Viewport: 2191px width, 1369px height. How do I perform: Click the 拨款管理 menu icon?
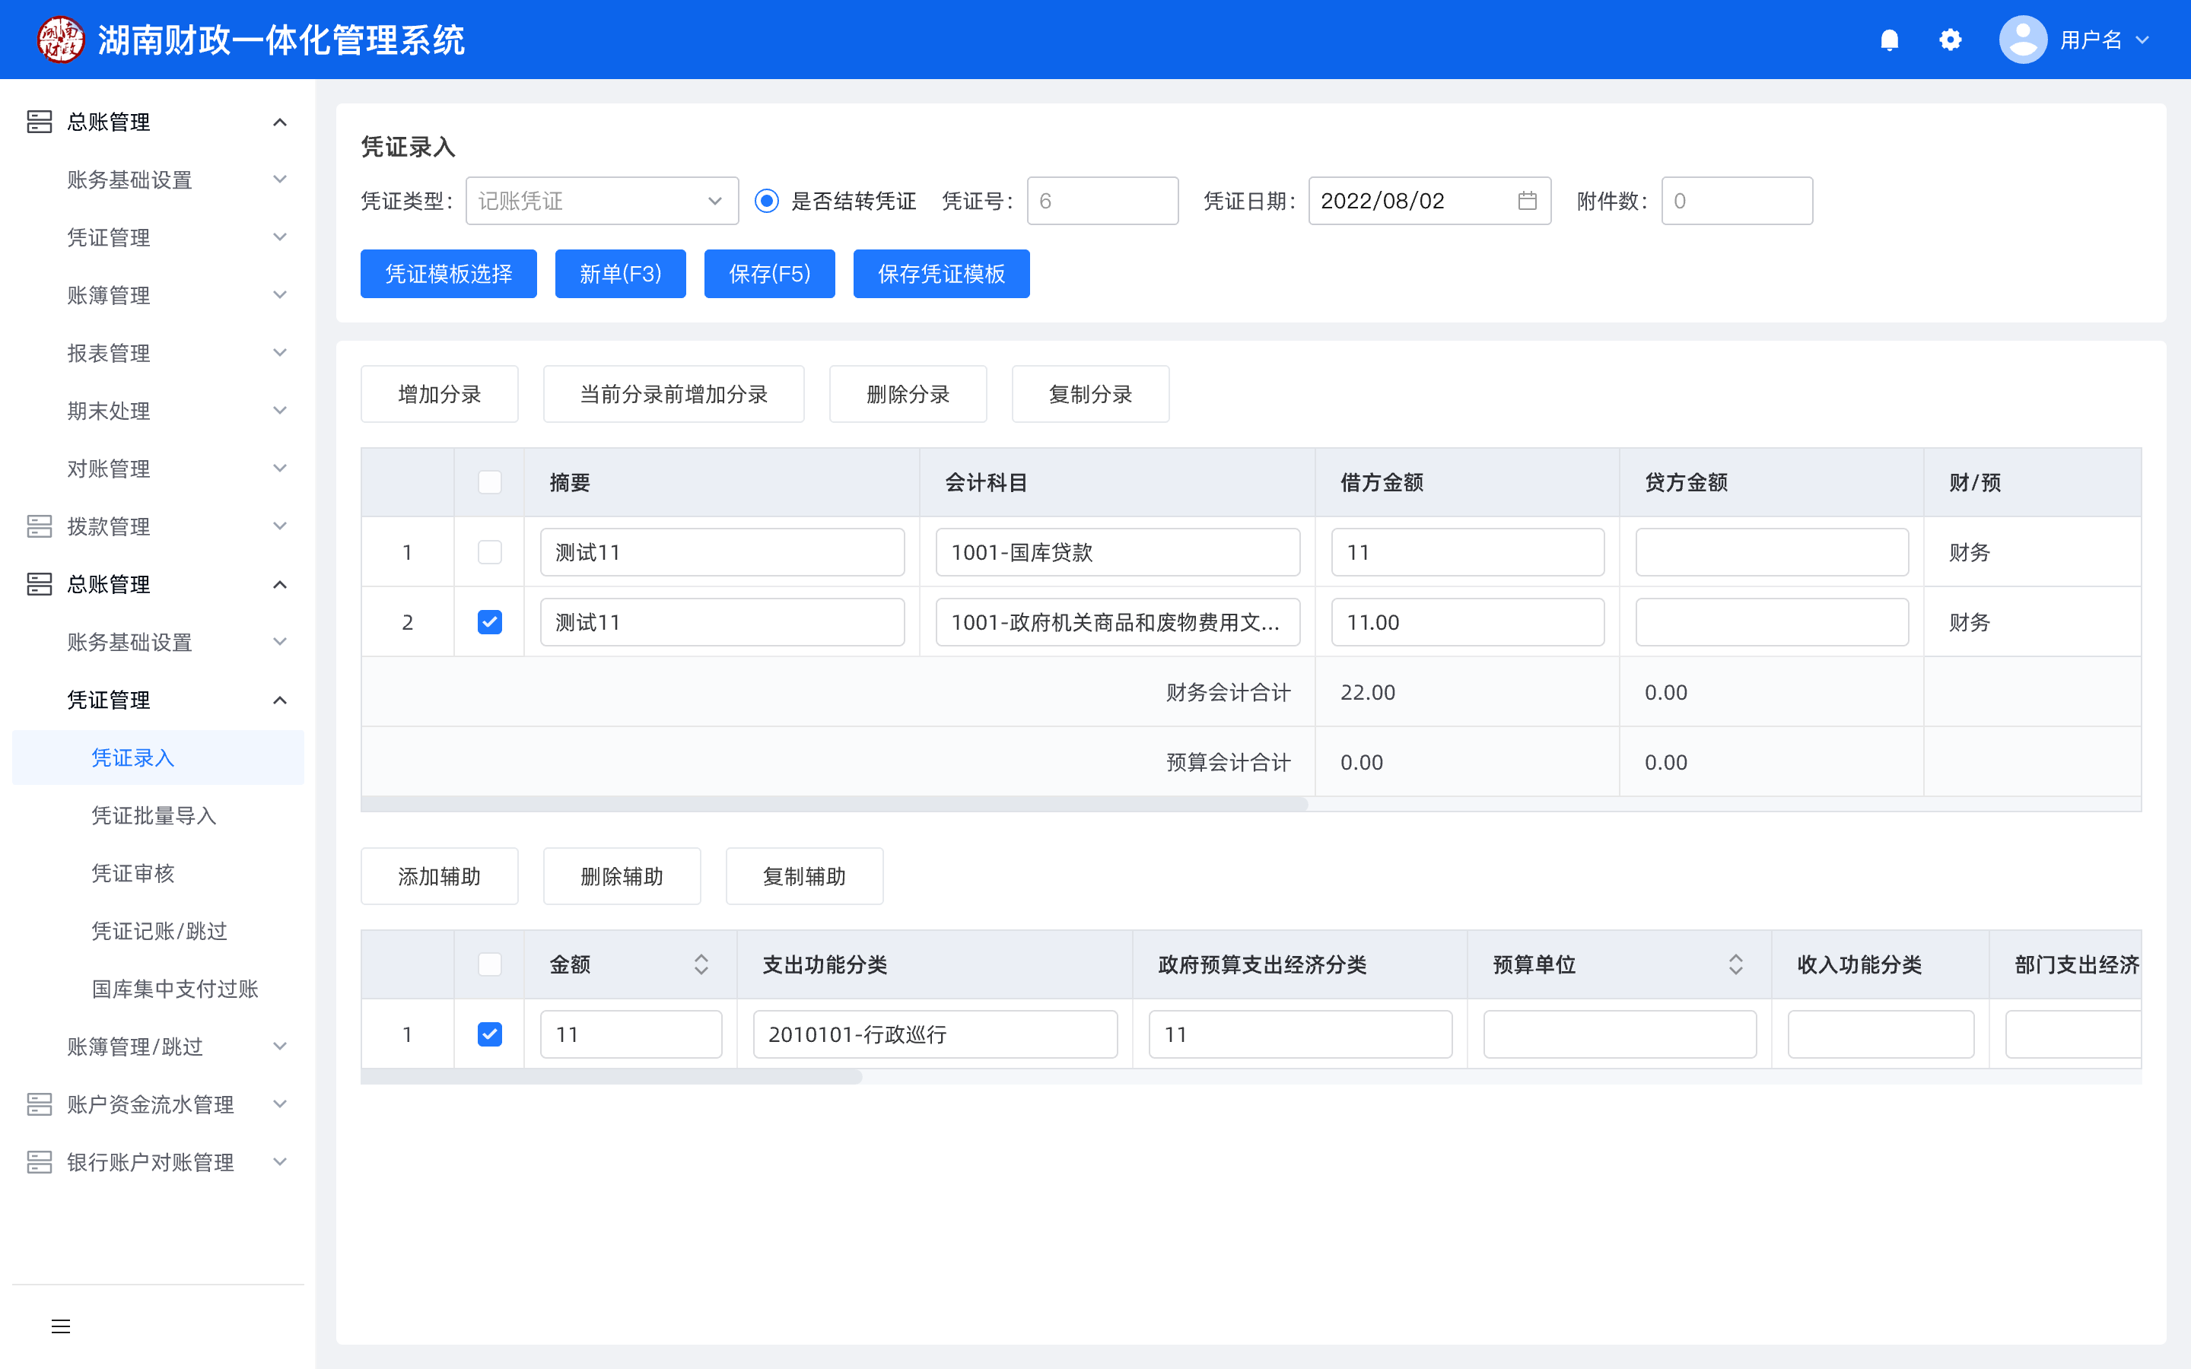[40, 526]
